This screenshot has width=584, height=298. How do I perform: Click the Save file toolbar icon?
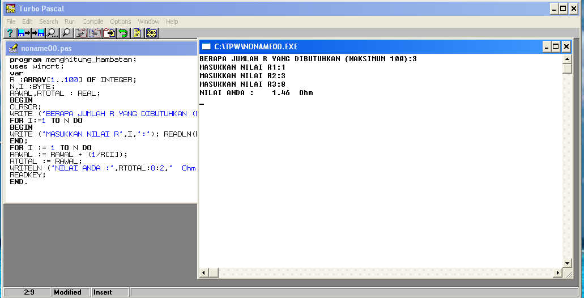(x=38, y=33)
